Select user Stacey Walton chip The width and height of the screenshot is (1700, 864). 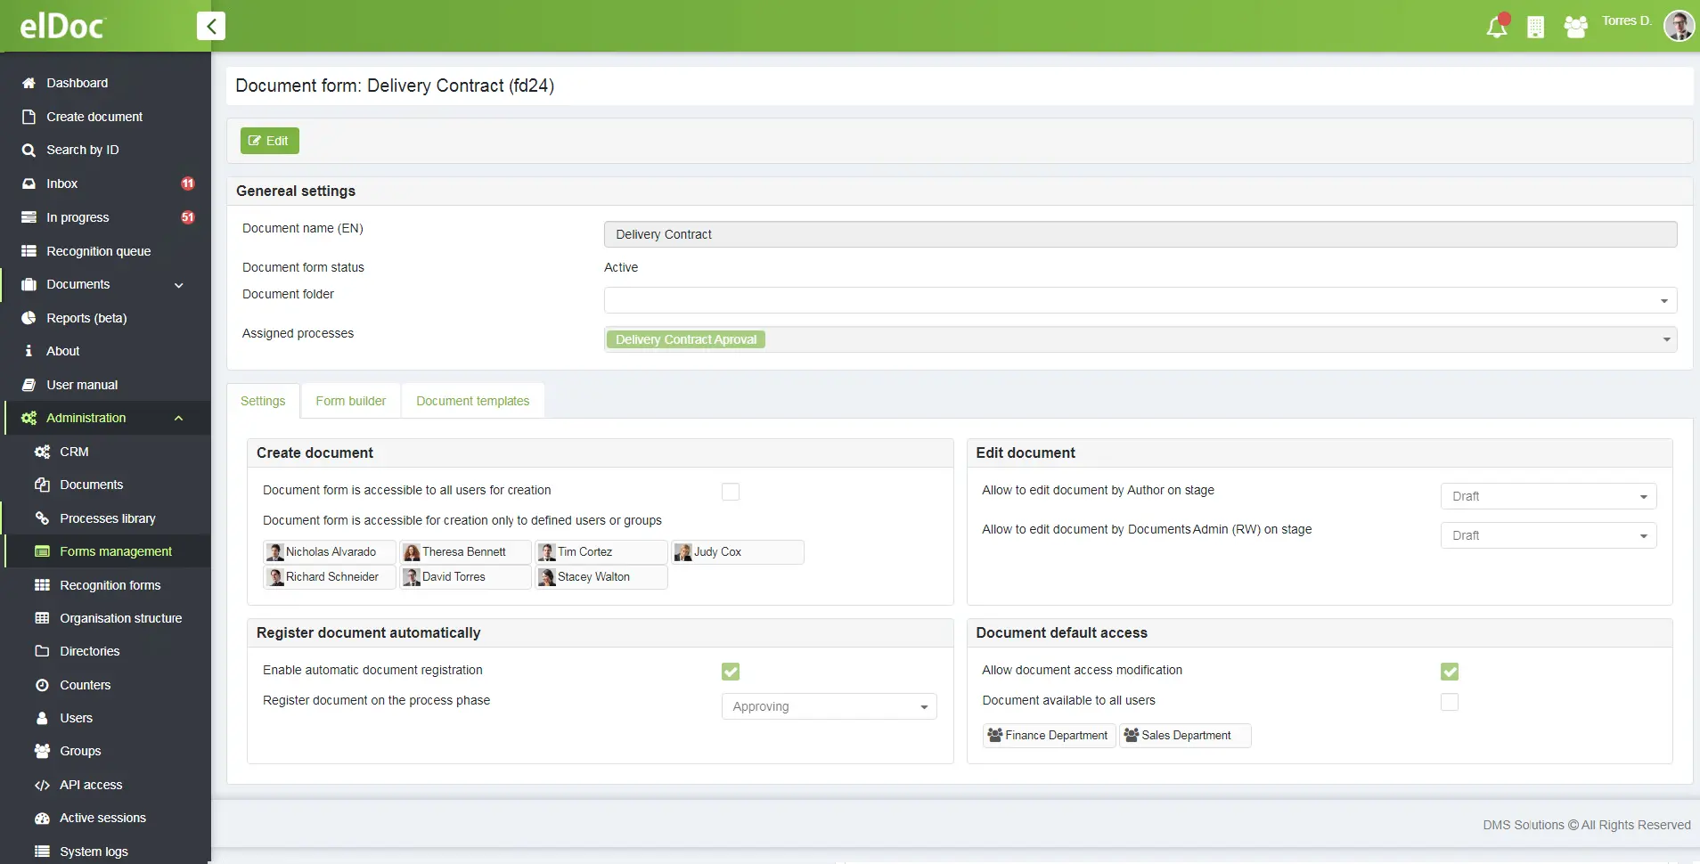601,577
